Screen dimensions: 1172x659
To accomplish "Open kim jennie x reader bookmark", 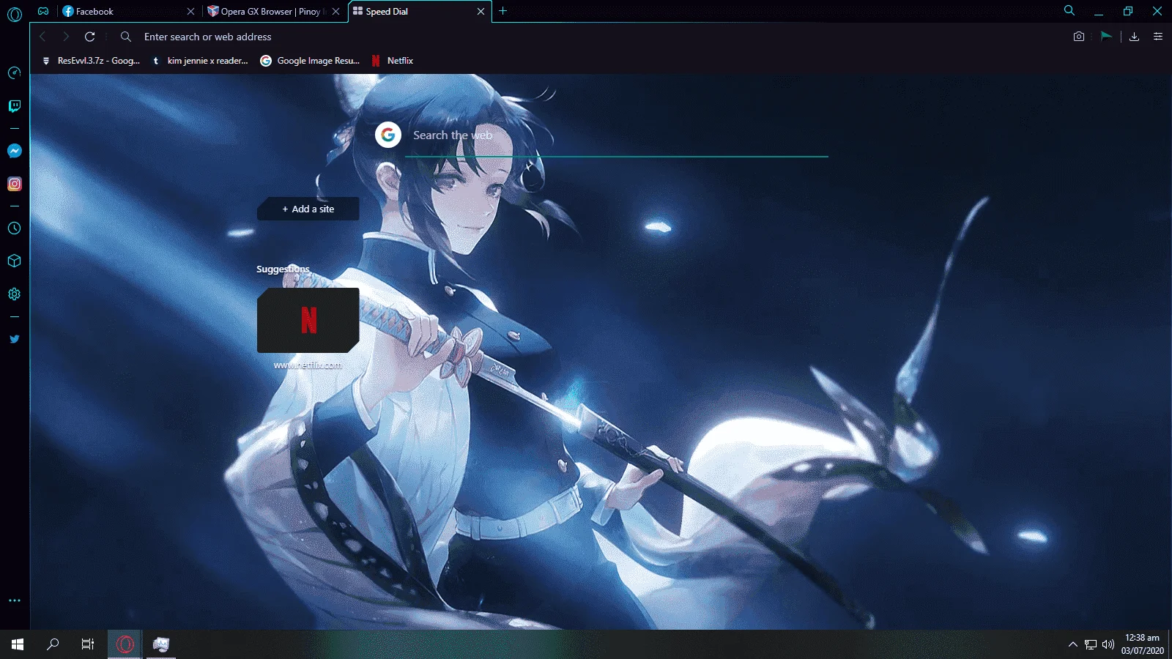I will 200,61.
